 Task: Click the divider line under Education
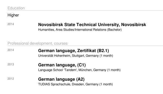[x=85, y=11]
